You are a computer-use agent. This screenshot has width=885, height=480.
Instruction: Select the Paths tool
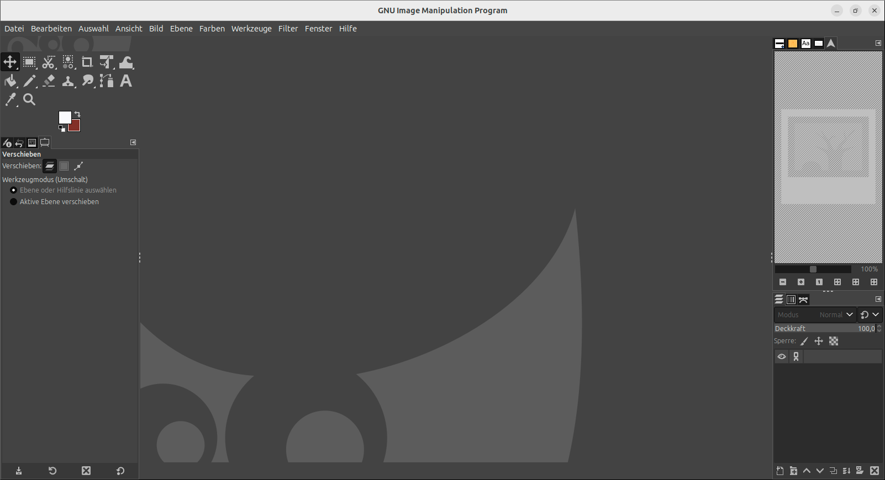pyautogui.click(x=107, y=81)
